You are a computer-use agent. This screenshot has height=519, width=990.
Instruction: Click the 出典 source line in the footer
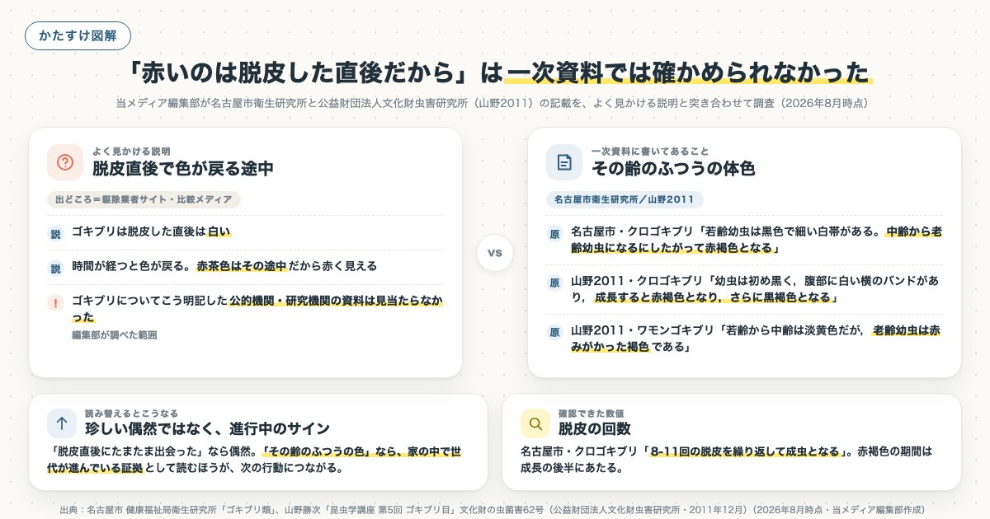coord(494,509)
